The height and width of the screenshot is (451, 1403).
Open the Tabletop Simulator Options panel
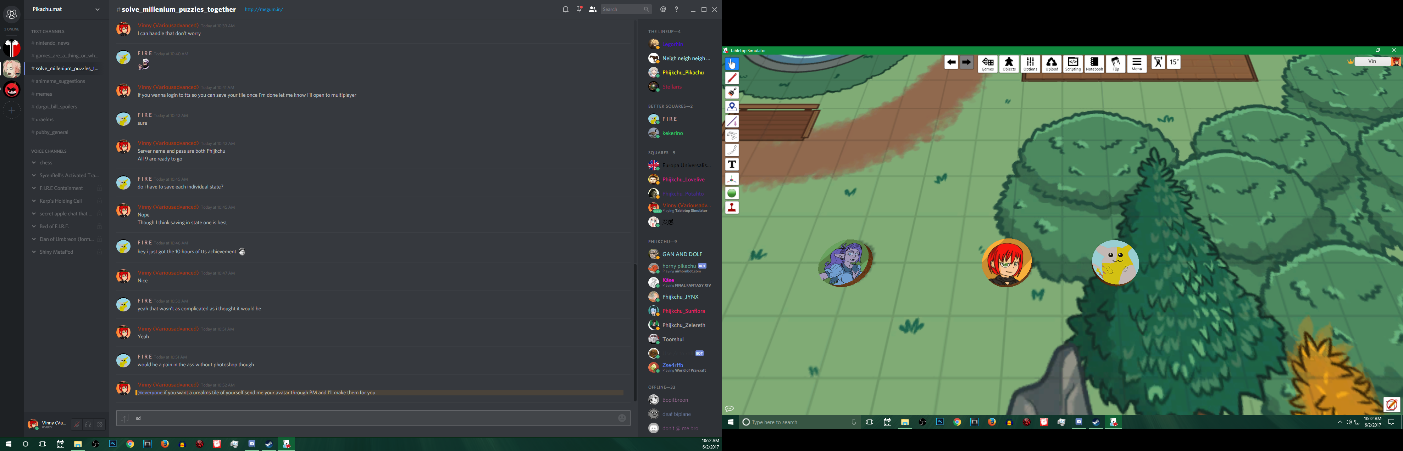(1030, 64)
